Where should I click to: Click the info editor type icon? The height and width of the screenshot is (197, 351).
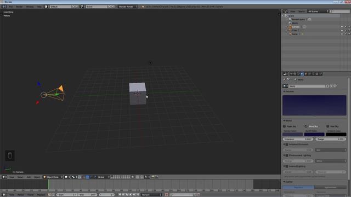coord(4,7)
